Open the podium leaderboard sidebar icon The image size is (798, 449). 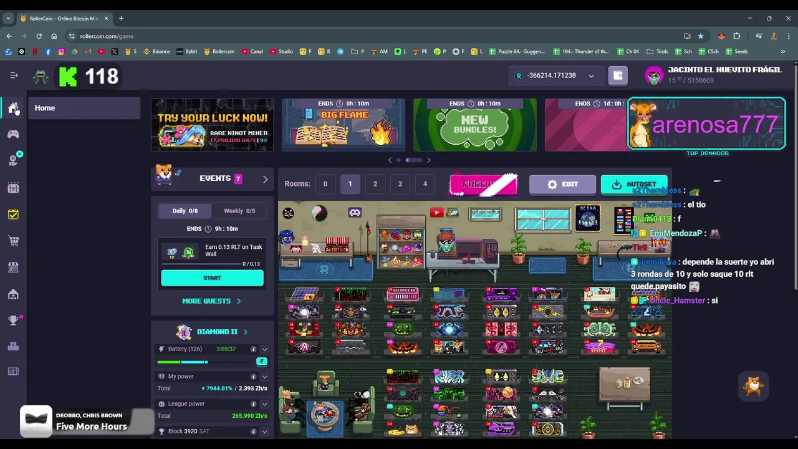point(13,346)
